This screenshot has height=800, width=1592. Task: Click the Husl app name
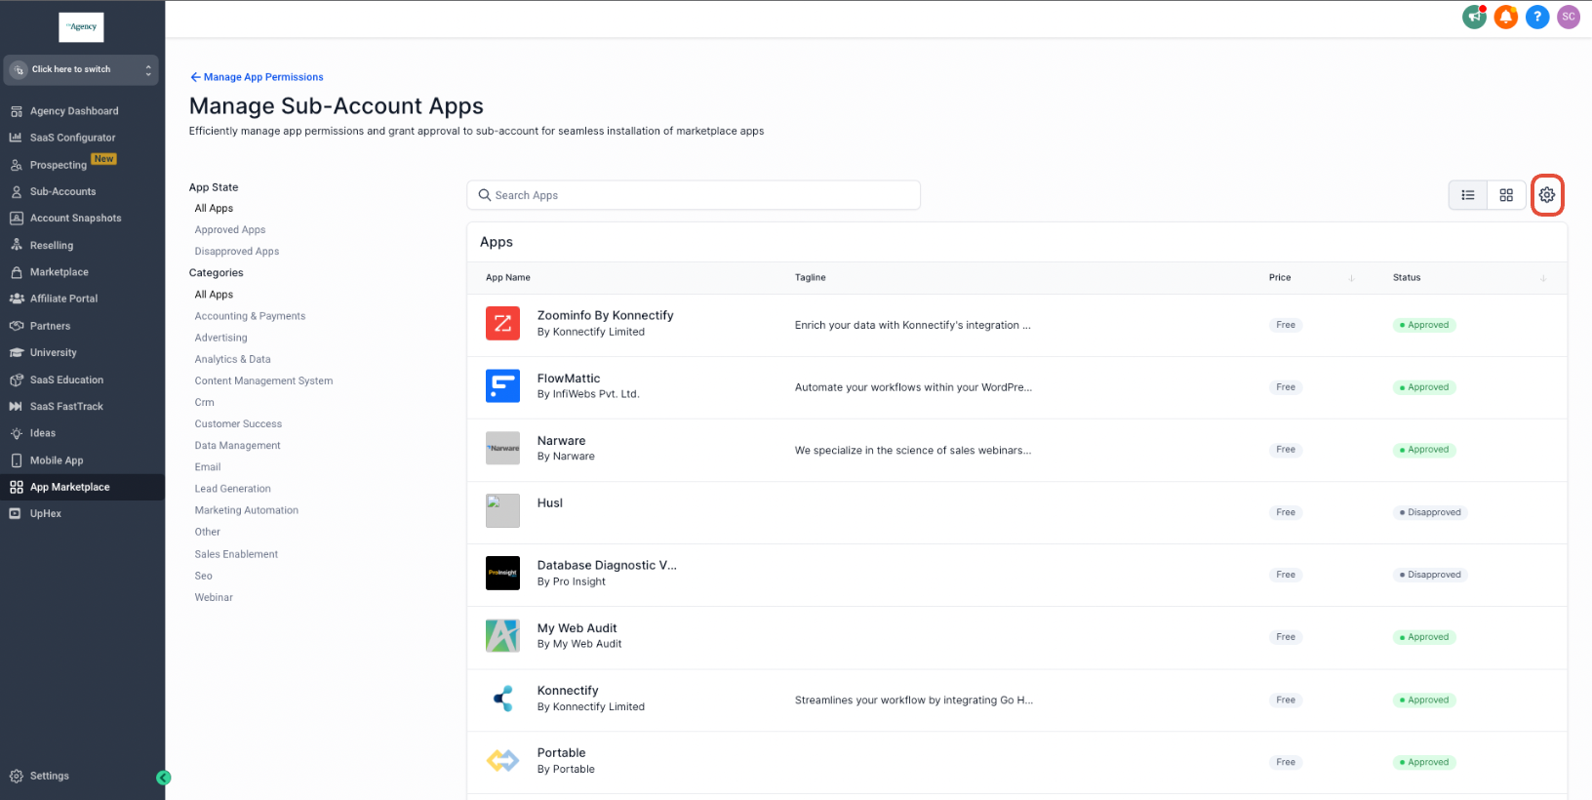pos(550,503)
